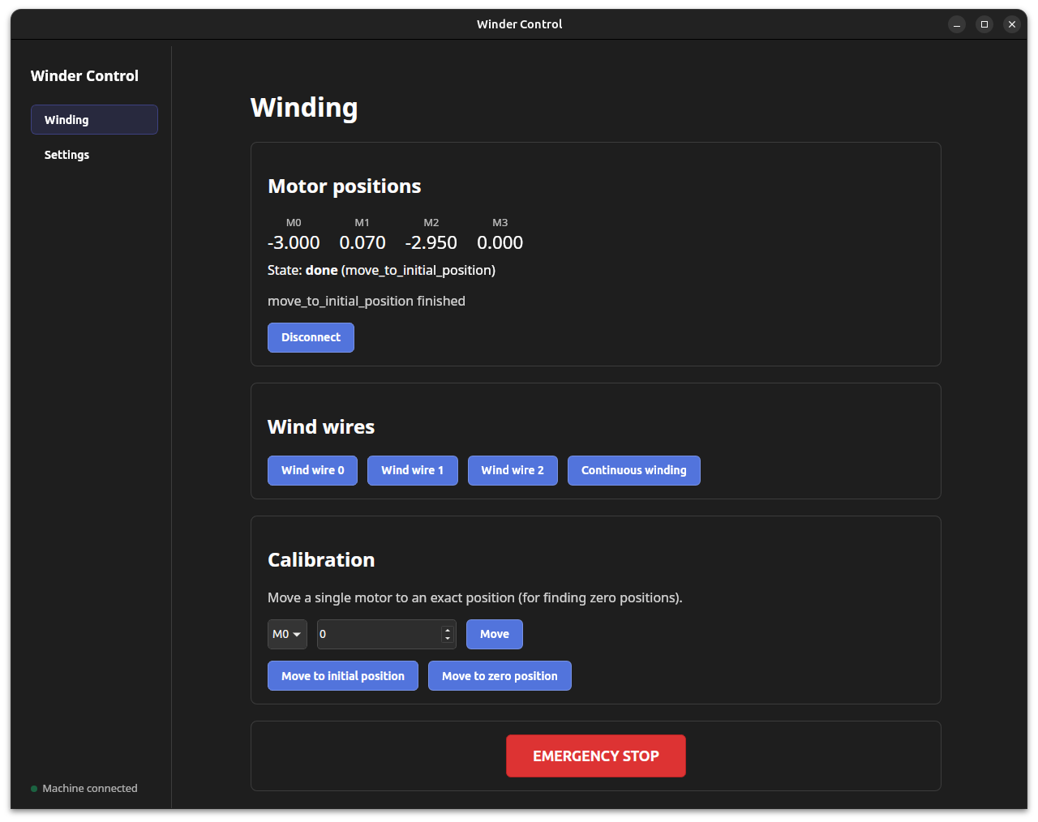Open the Winding page in sidebar
The width and height of the screenshot is (1038, 822).
pyautogui.click(x=94, y=120)
